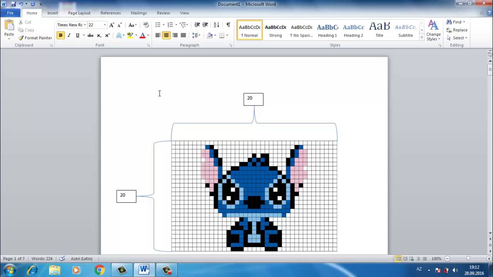
Task: Apply the Strong style
Action: [275, 30]
